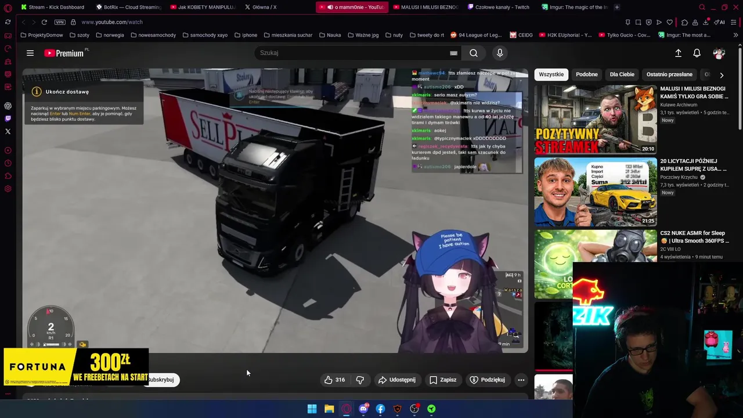Click the Podziękuj thanks button
The height and width of the screenshot is (418, 743).
[488, 380]
